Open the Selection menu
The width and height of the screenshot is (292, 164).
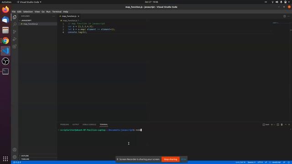point(28,11)
